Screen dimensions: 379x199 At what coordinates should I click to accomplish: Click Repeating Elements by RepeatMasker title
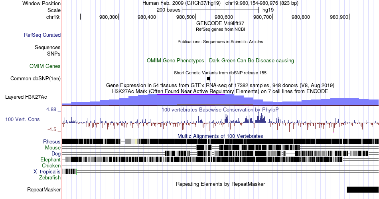(x=220, y=184)
